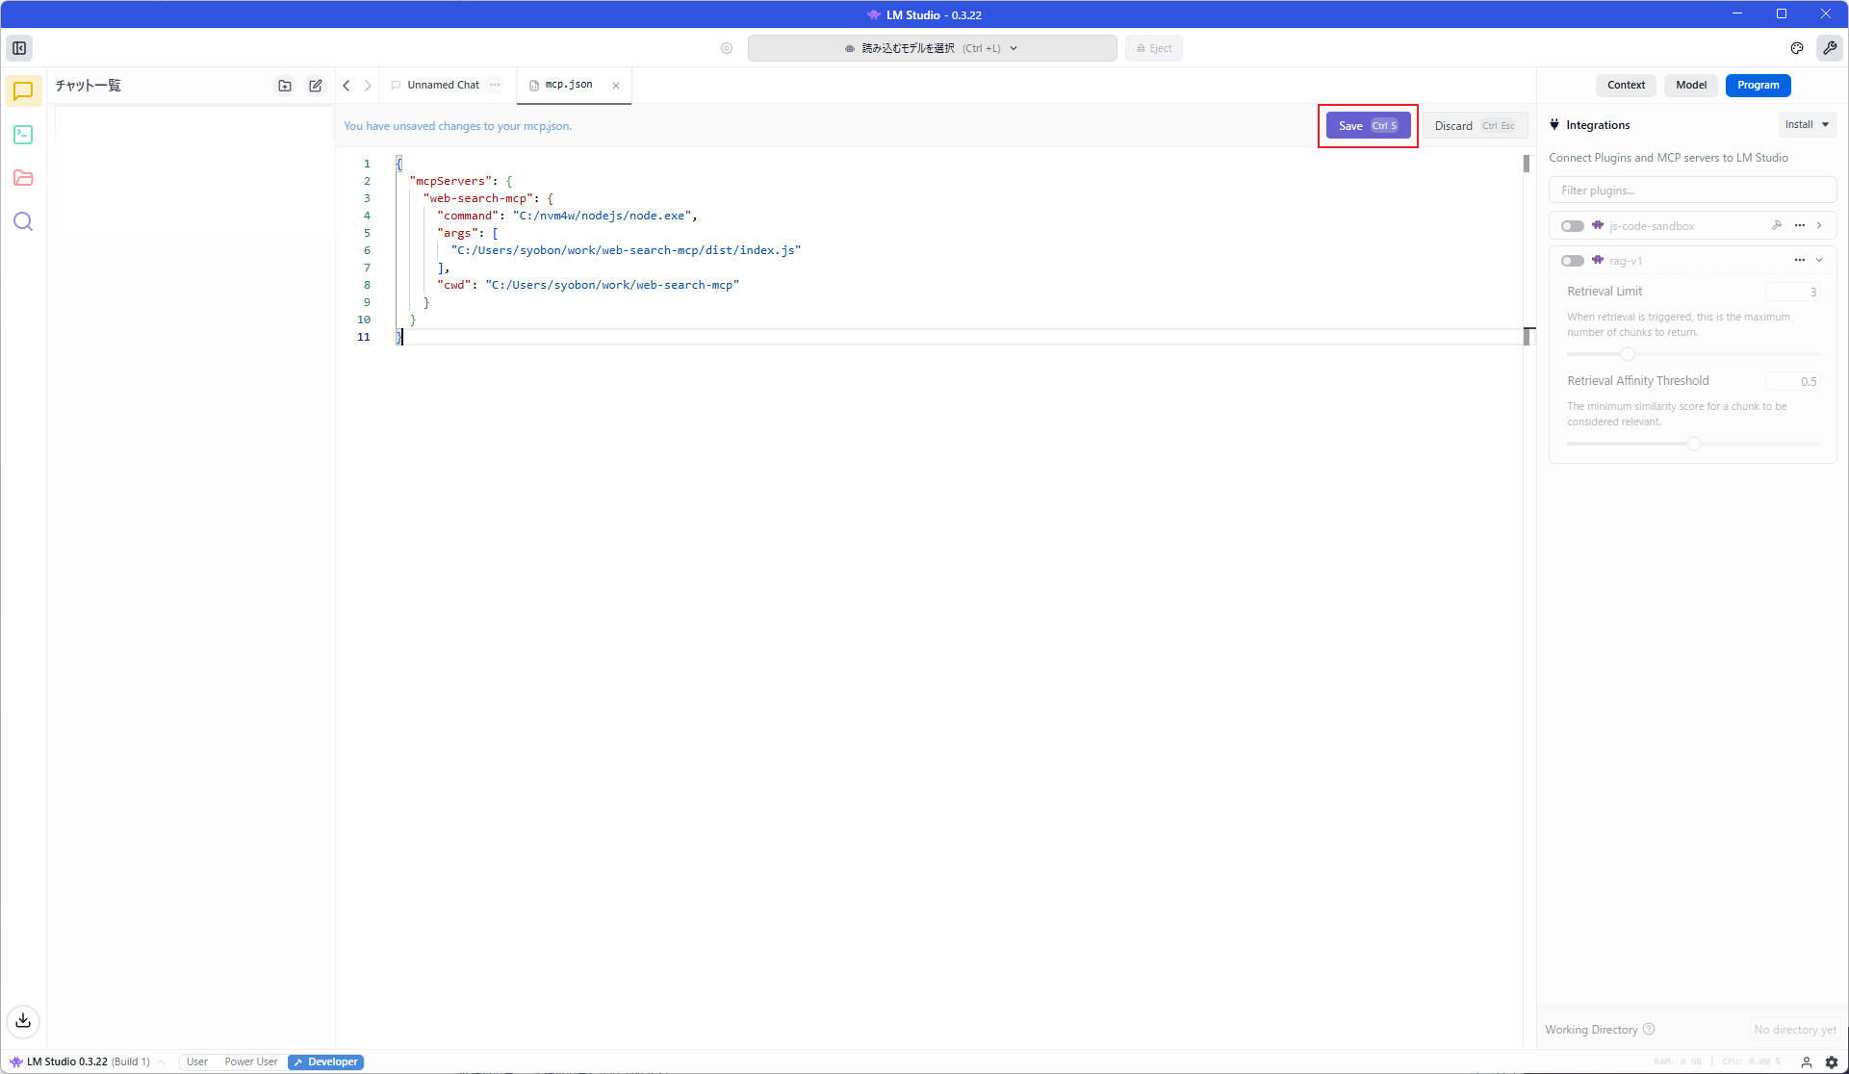Click the LM Studio logo in status bar
This screenshot has width=1849, height=1074.
point(15,1061)
